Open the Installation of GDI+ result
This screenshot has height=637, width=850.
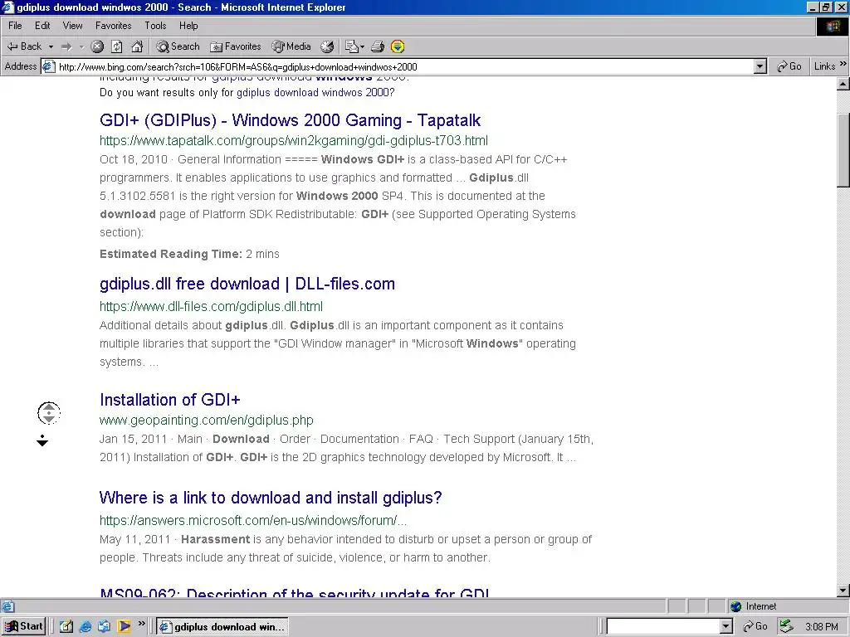click(169, 400)
